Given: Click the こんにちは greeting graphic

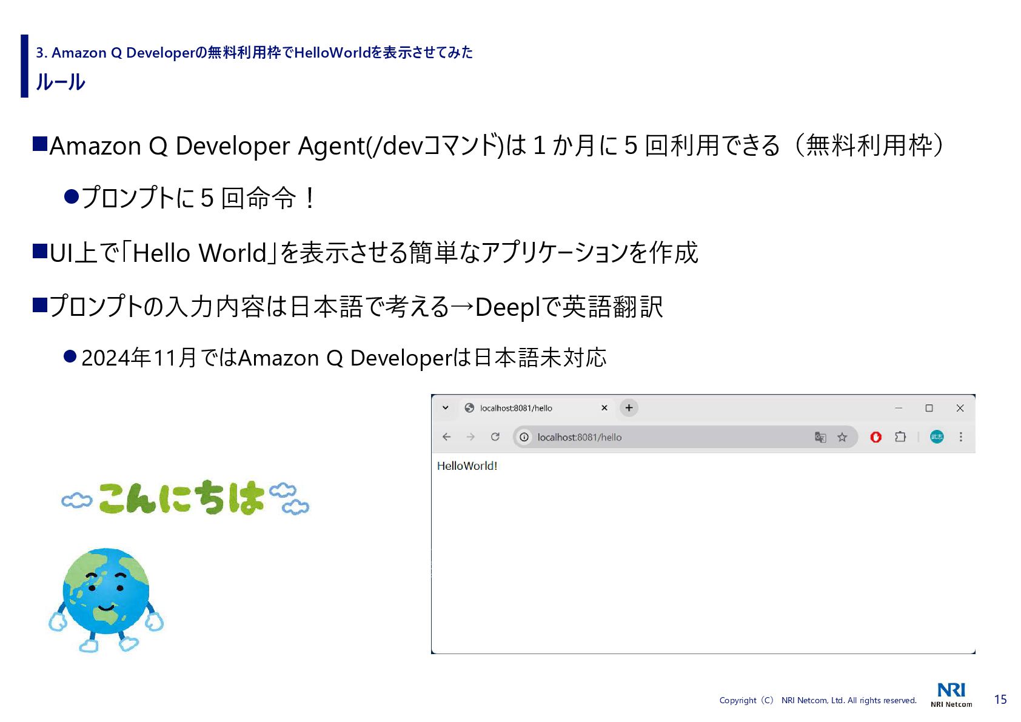Looking at the screenshot, I should pyautogui.click(x=185, y=498).
